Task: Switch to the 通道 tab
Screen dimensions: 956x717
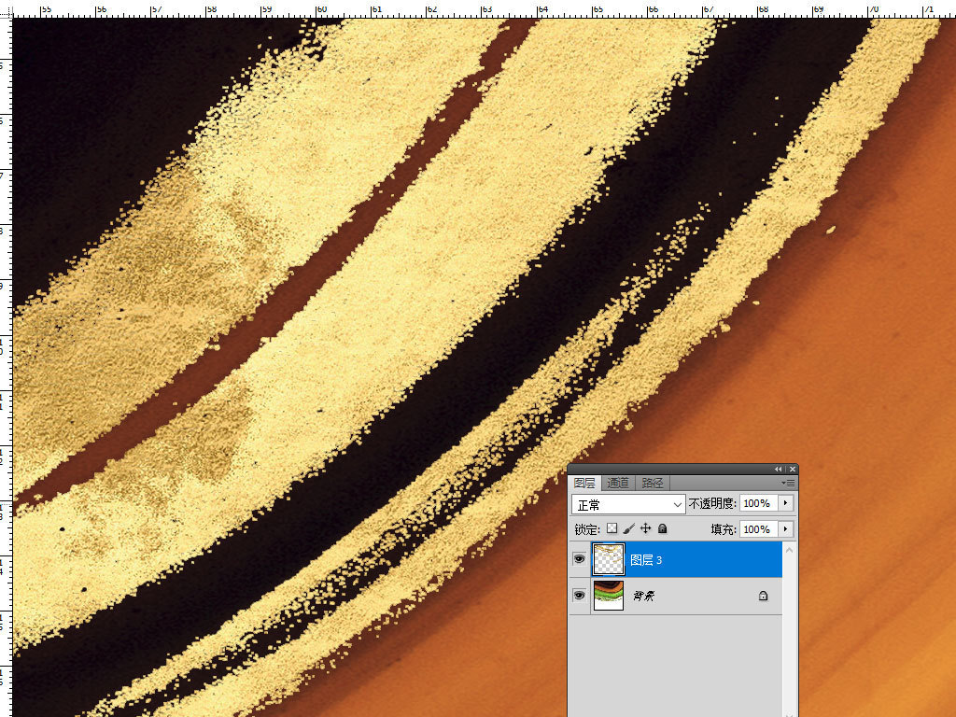Action: click(618, 483)
